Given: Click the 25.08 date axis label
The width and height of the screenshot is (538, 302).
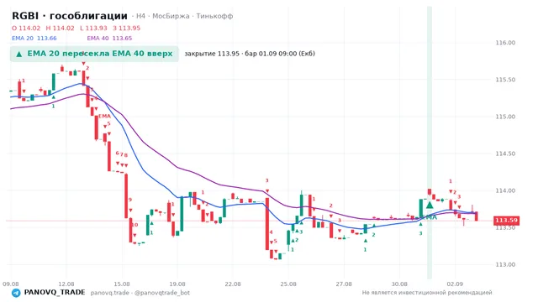Looking at the screenshot, I should point(288,284).
